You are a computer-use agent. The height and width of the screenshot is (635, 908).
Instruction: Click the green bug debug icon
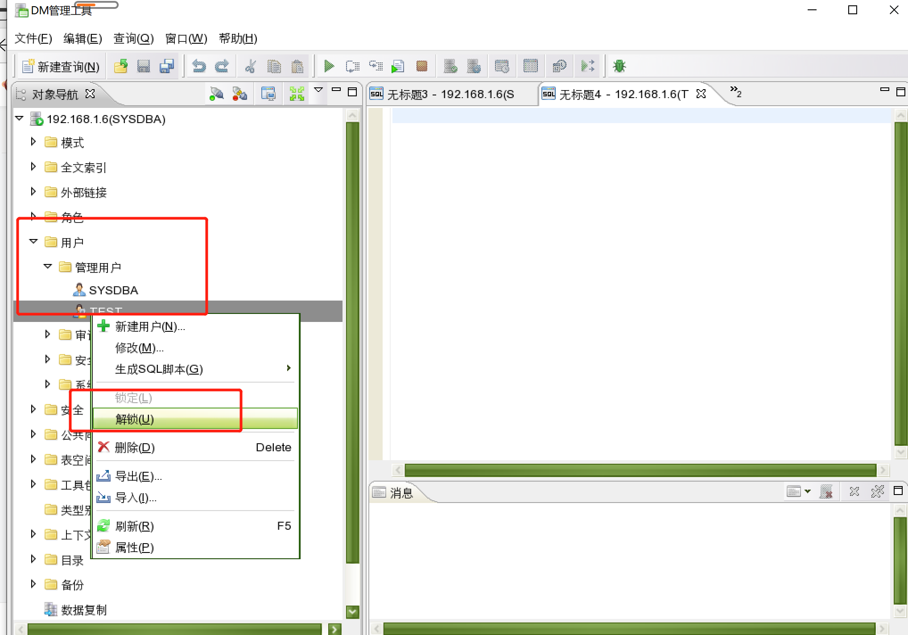619,66
